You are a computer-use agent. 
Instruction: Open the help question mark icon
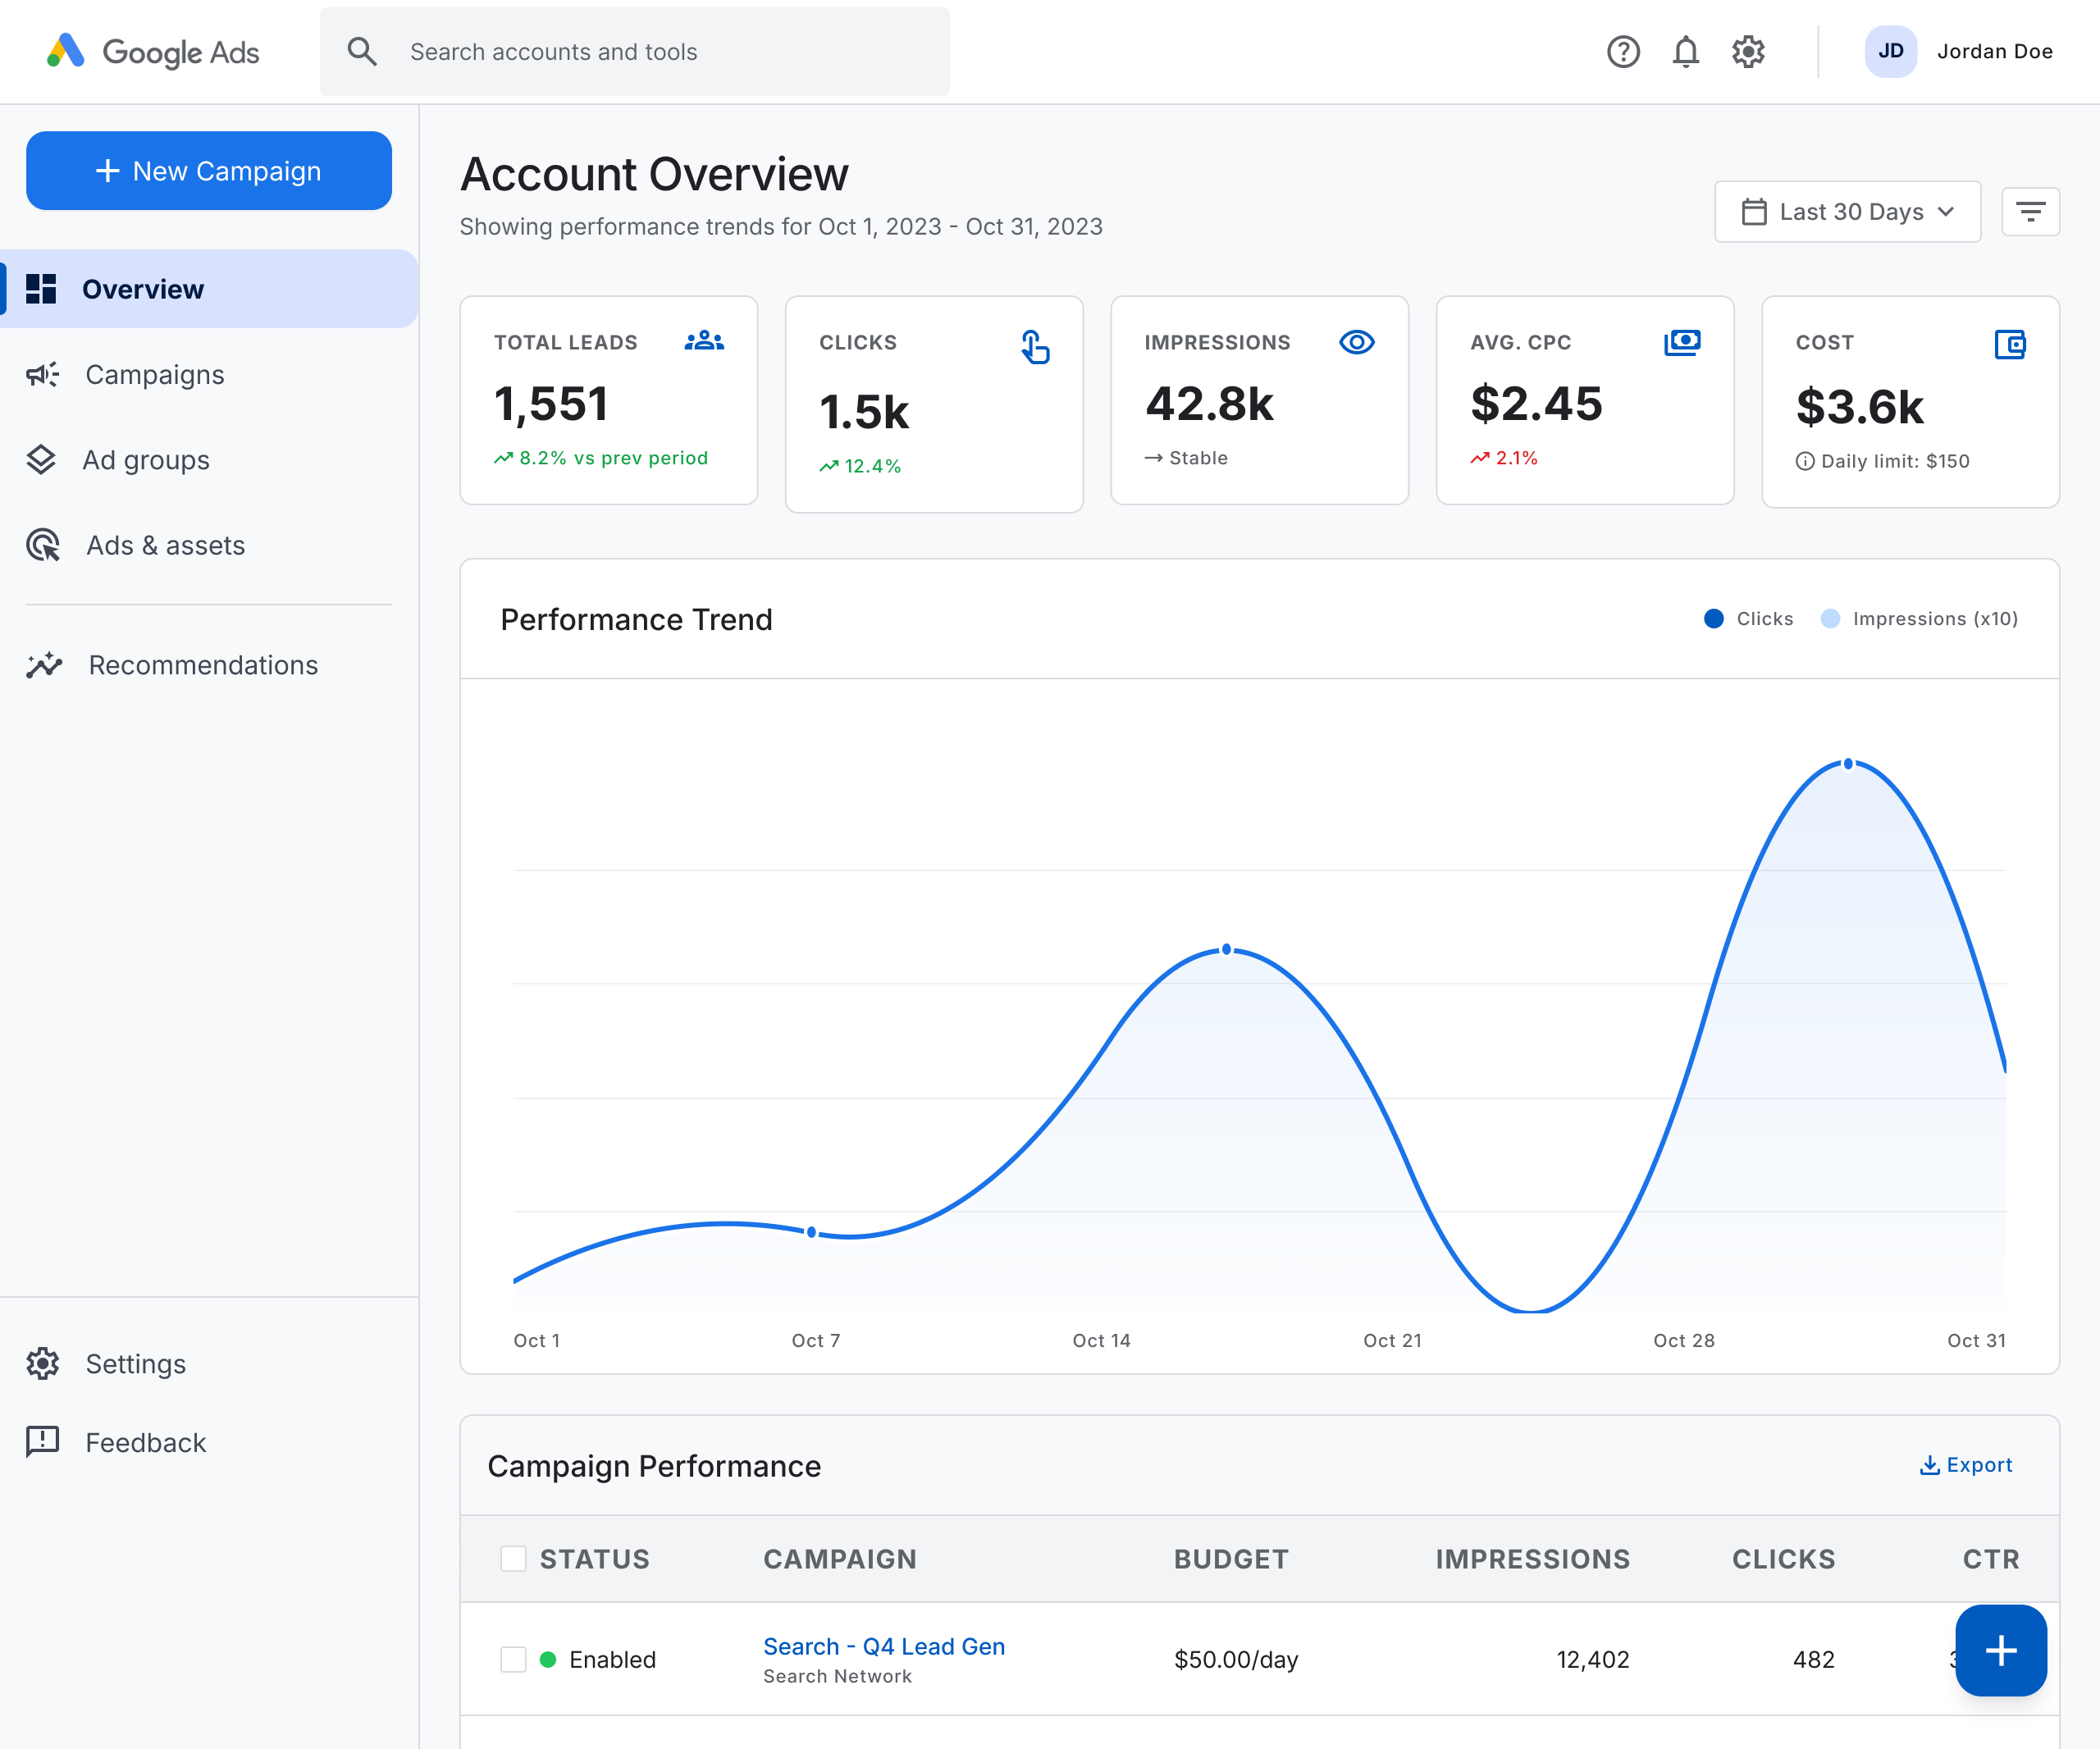[1623, 52]
